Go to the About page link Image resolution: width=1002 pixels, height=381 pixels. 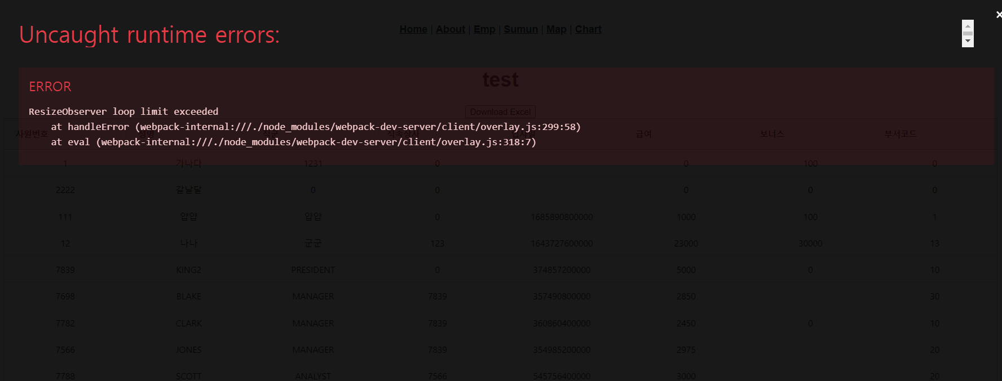tap(451, 29)
